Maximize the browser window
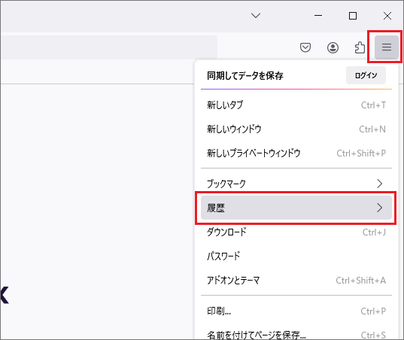Screen dimensions: 404x340 coord(353,16)
